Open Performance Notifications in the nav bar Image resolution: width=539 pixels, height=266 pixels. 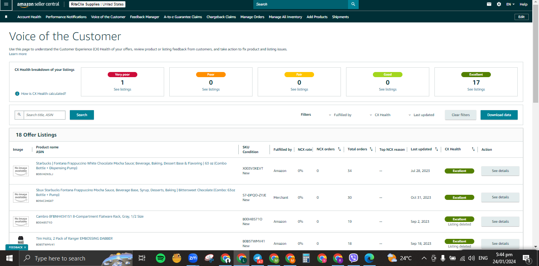pyautogui.click(x=66, y=17)
